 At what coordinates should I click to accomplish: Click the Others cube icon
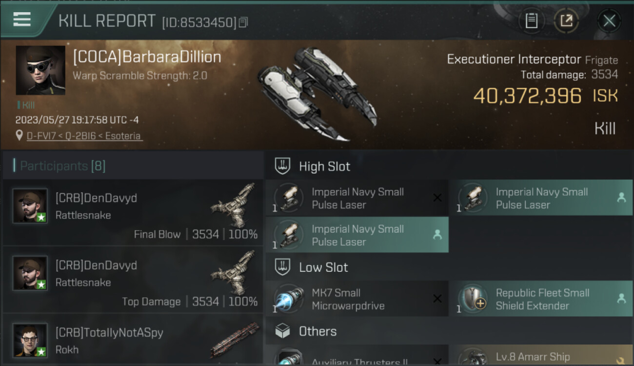(283, 332)
